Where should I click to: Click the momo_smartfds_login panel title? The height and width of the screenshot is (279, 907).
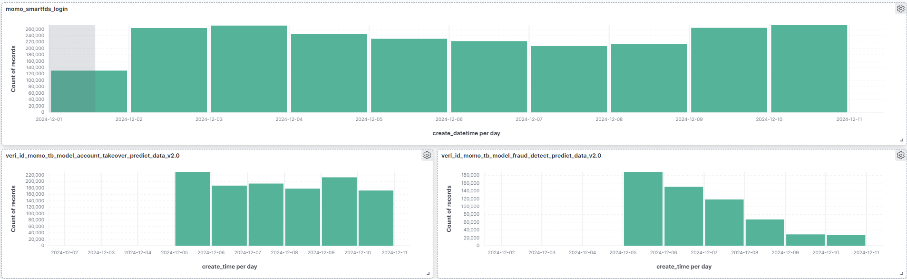click(x=37, y=9)
